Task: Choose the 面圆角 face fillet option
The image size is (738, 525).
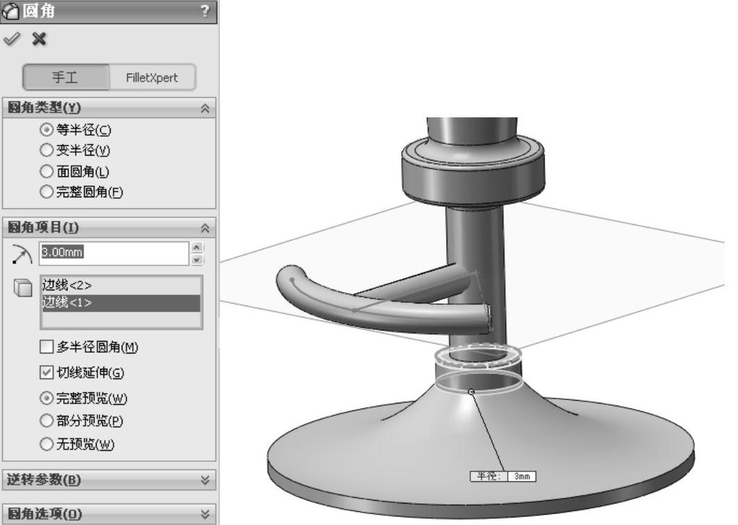Action: pyautogui.click(x=47, y=172)
